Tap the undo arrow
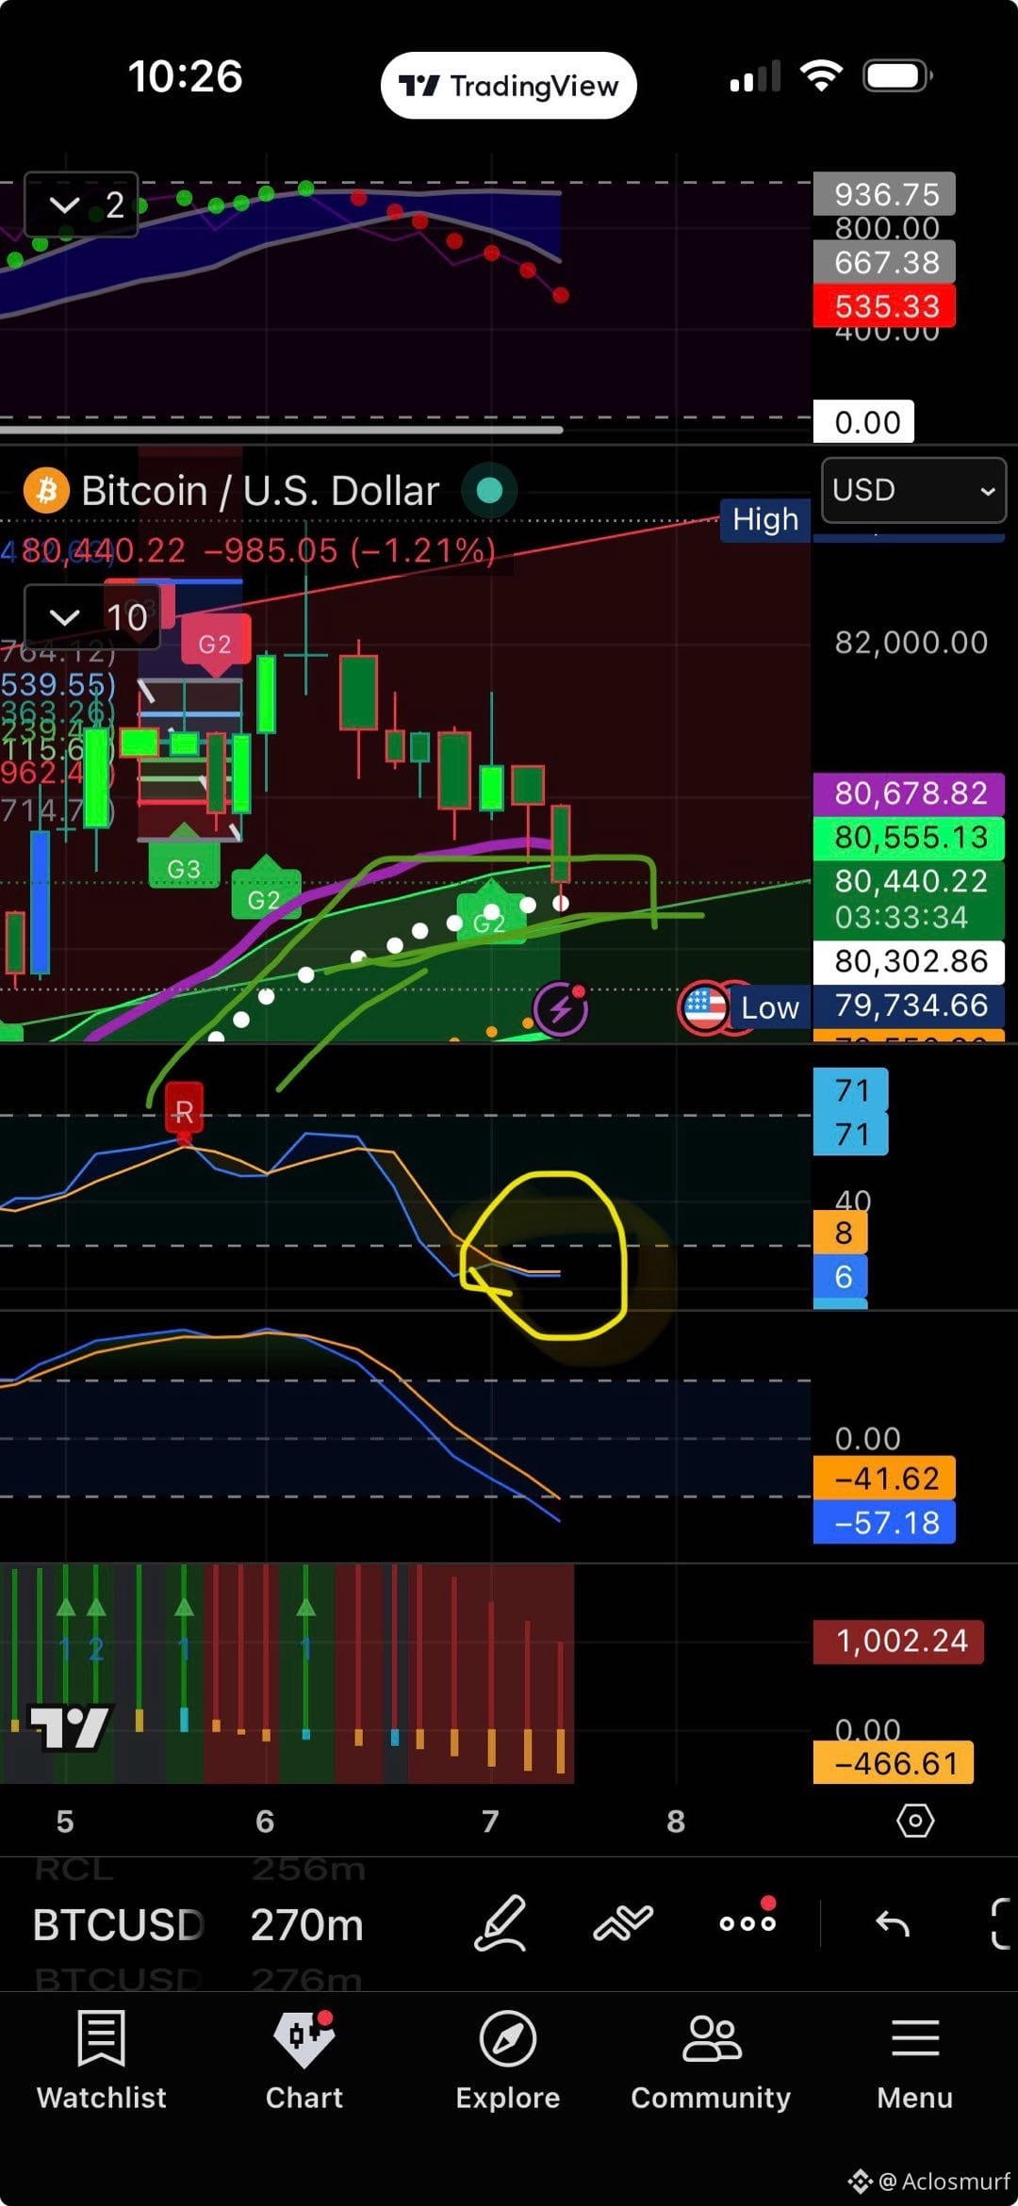Image resolution: width=1018 pixels, height=2206 pixels. point(892,1922)
